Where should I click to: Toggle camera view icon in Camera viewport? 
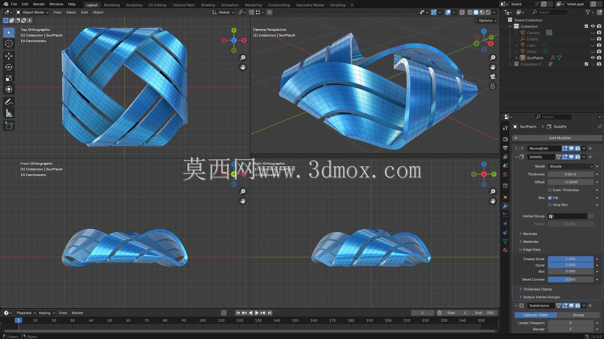pos(493,77)
